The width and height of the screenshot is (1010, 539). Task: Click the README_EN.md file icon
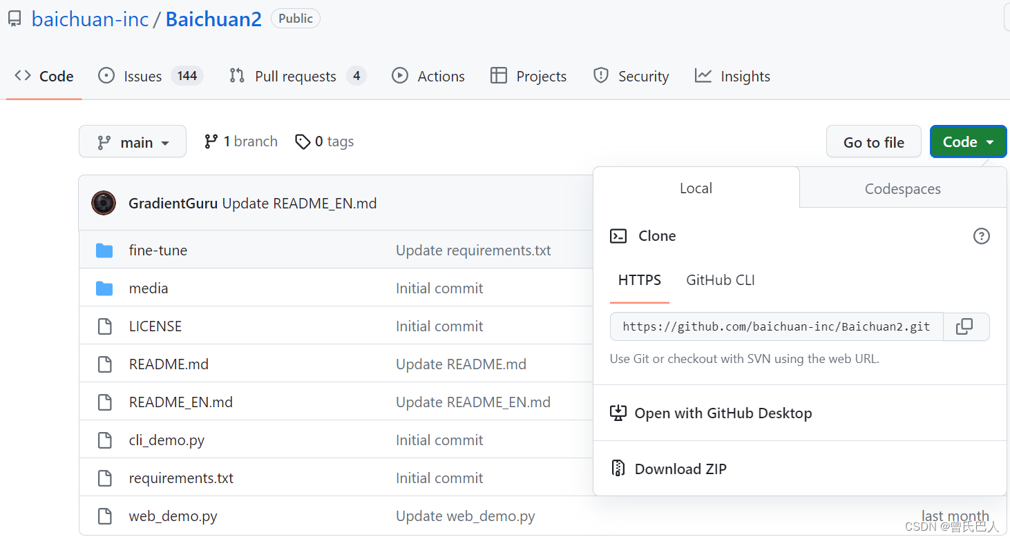(104, 402)
